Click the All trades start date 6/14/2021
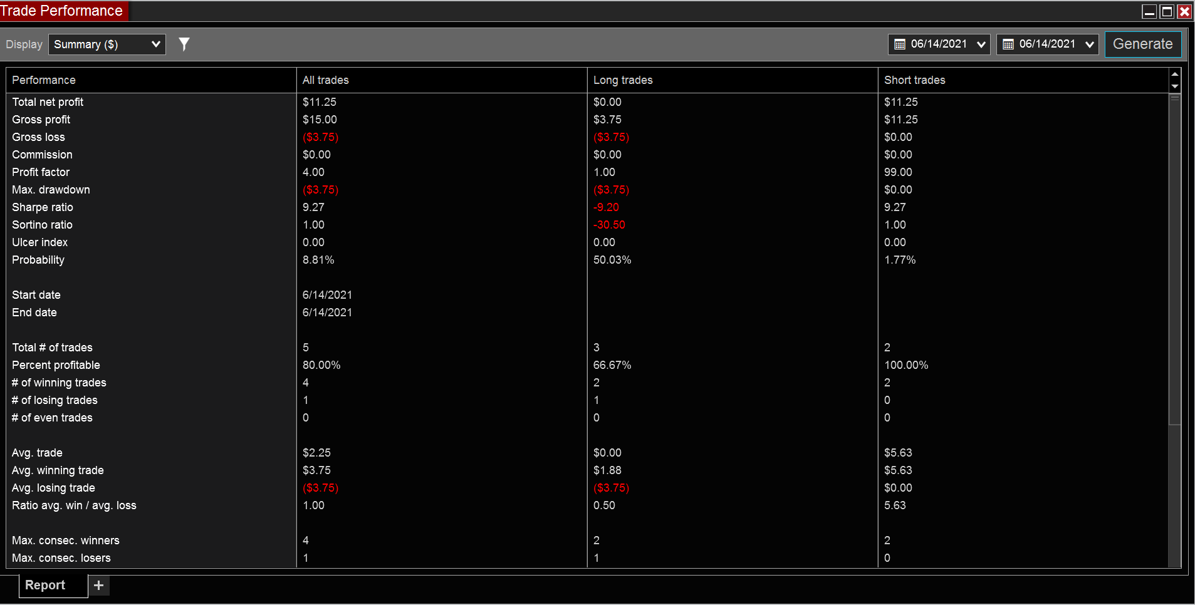The height and width of the screenshot is (605, 1195). (327, 295)
